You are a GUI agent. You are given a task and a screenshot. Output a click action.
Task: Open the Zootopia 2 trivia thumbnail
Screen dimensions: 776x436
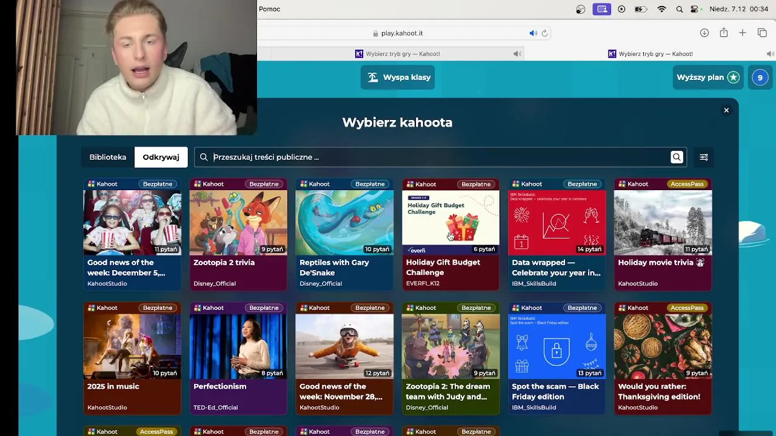238,222
